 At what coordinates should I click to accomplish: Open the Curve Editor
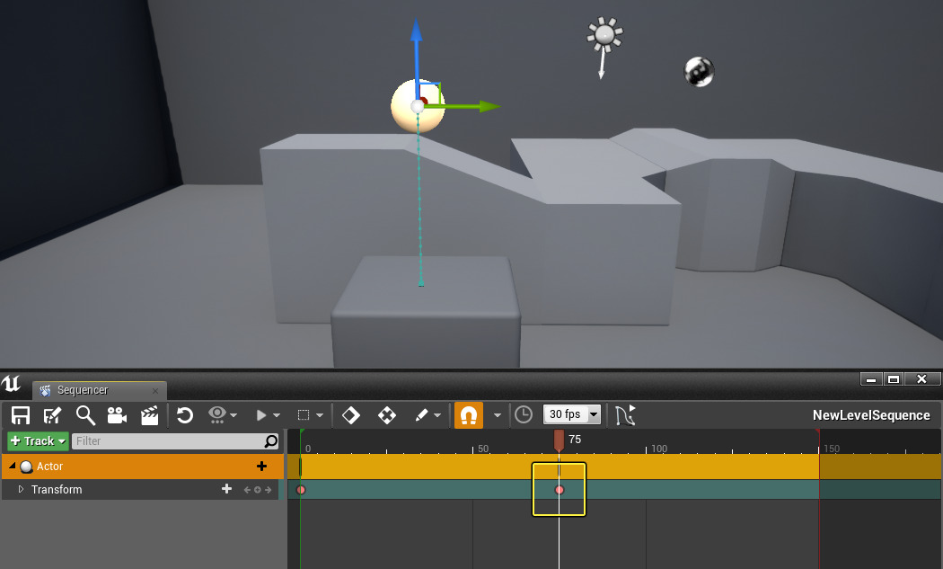(626, 414)
